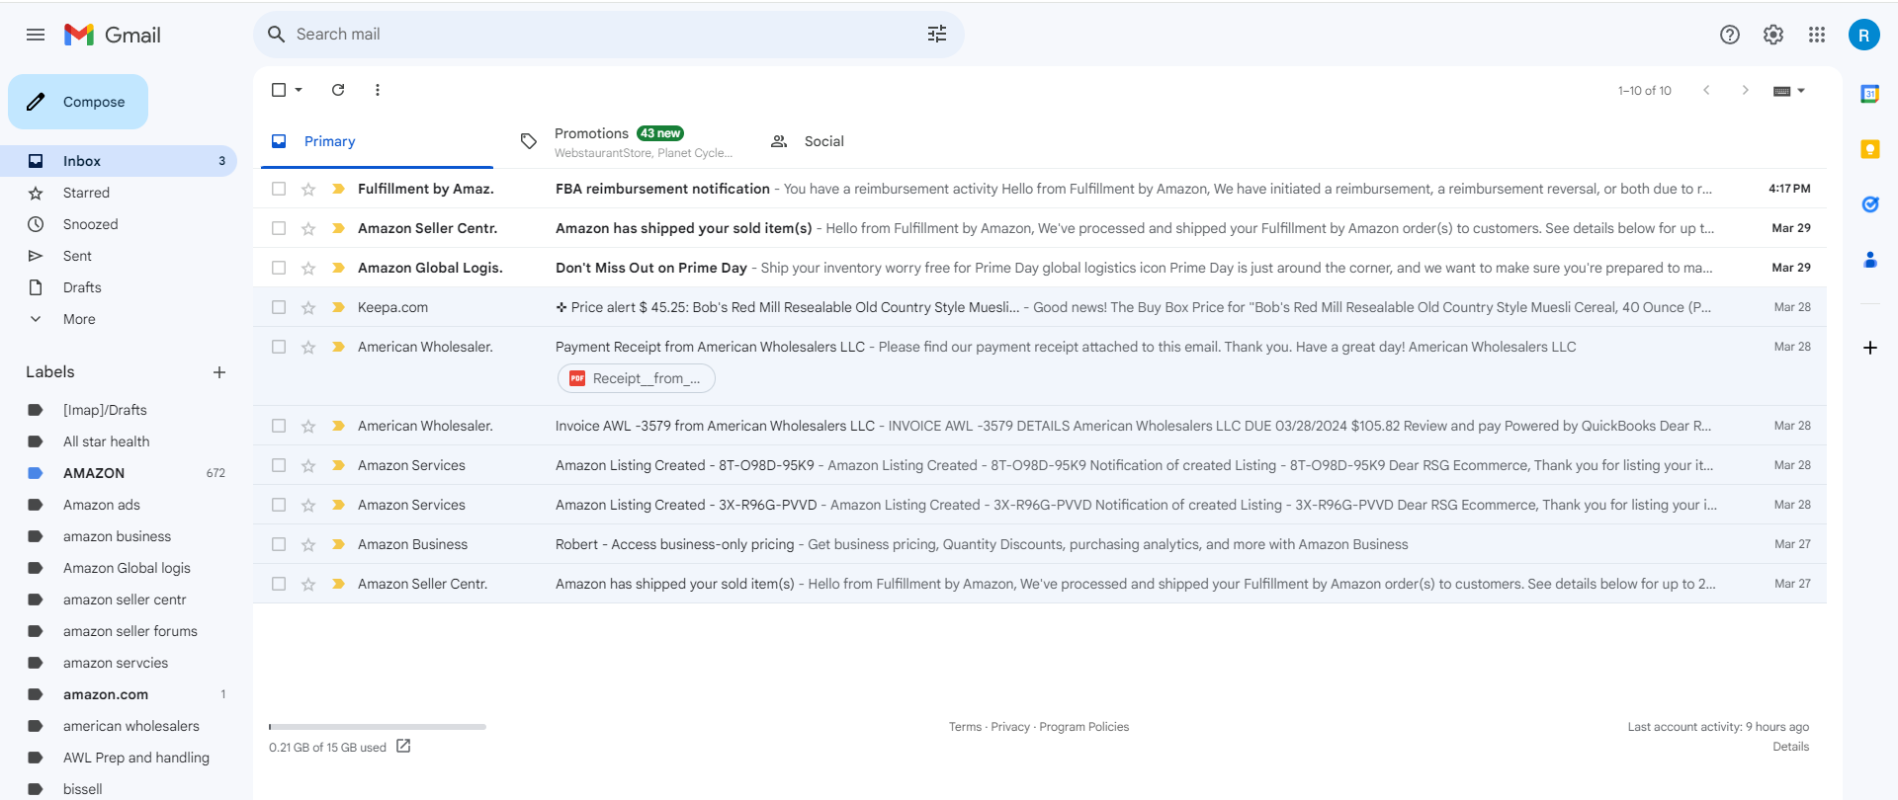Open the Support help icon
This screenshot has height=800, width=1898.
1730,35
